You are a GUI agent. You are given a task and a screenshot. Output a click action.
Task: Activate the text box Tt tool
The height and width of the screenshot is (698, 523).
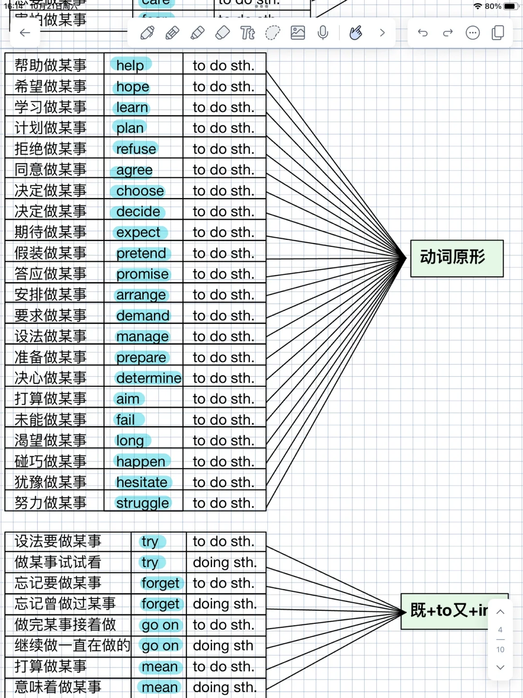point(247,33)
